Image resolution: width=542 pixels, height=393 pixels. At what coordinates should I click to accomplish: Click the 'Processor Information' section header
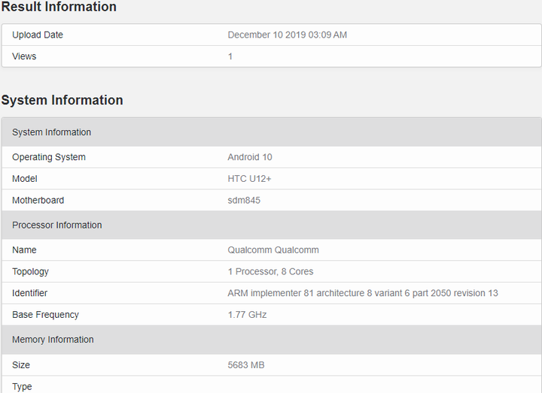click(x=271, y=225)
